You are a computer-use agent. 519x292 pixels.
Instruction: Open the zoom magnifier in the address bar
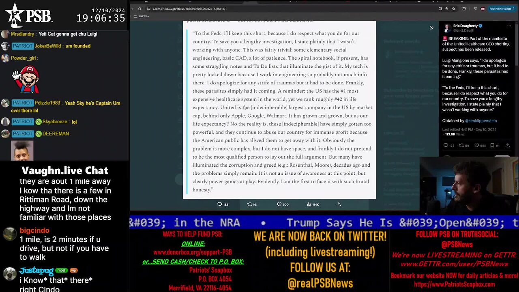click(x=447, y=9)
